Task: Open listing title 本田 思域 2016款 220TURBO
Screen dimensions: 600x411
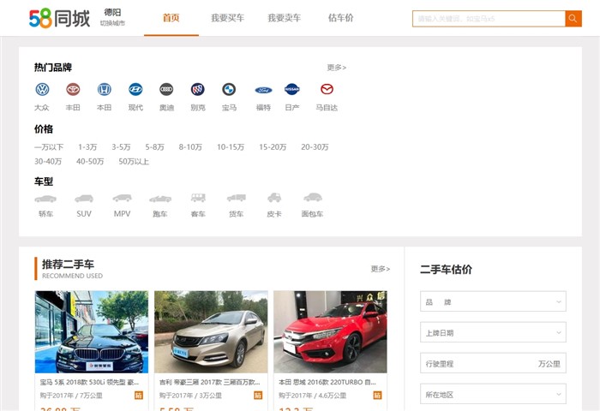Action: pos(327,383)
